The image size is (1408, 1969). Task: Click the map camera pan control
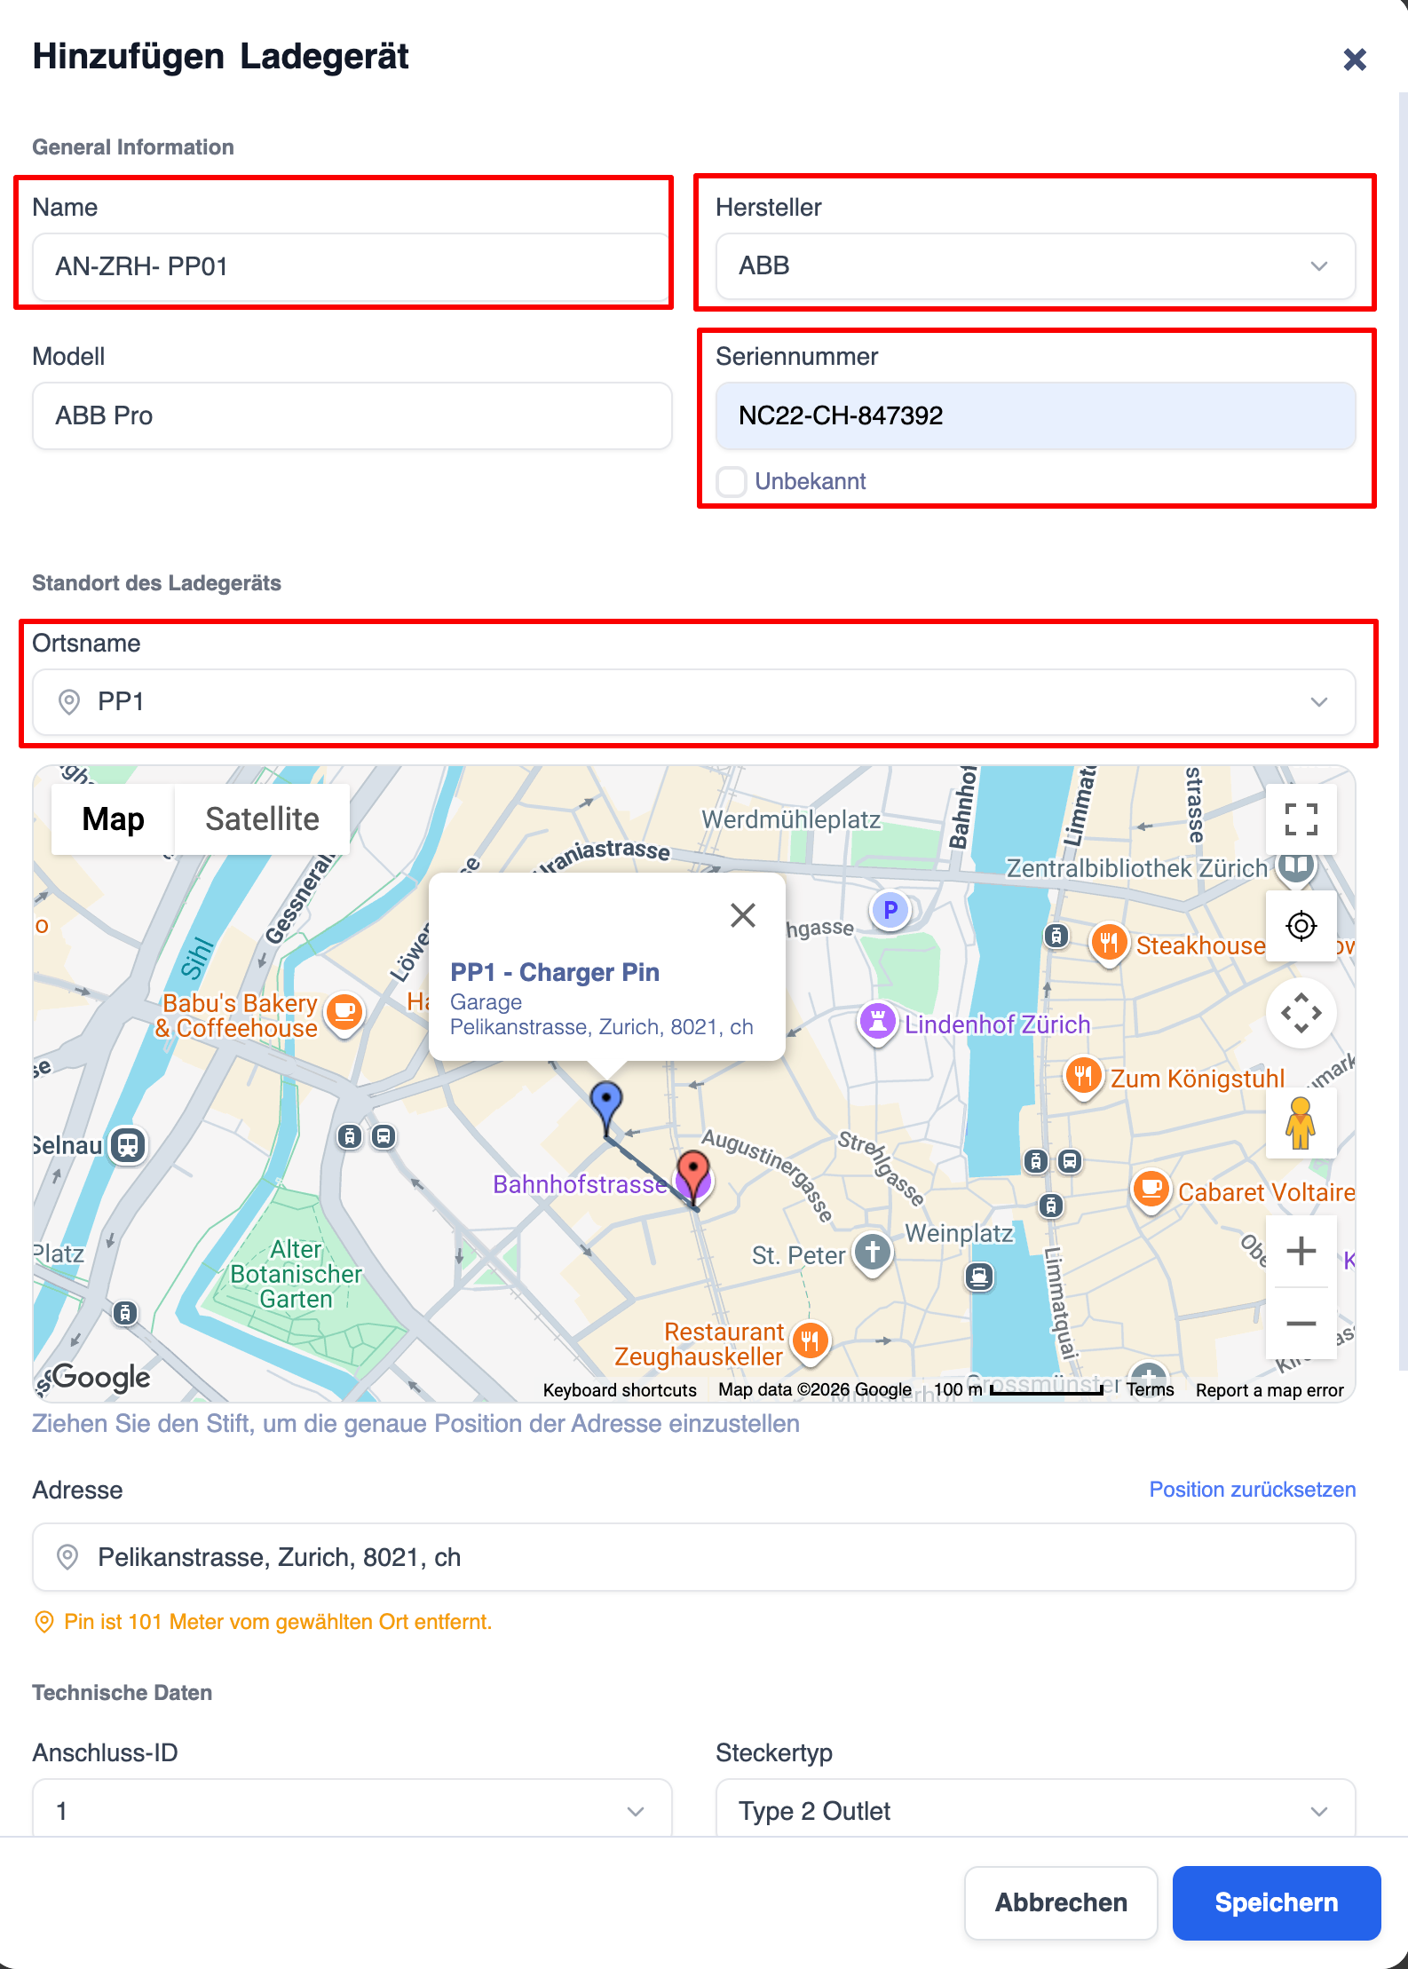click(1301, 1013)
